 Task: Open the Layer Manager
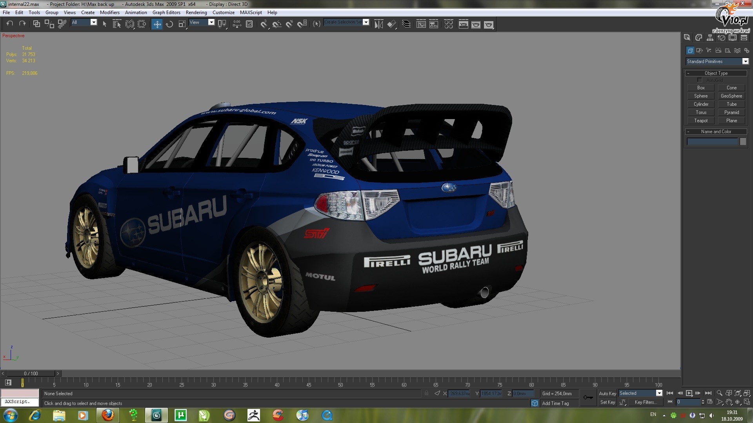point(406,24)
